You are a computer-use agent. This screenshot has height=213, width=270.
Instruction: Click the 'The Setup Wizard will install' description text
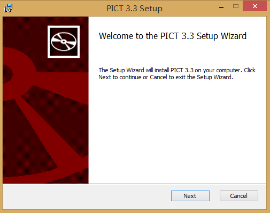point(177,73)
